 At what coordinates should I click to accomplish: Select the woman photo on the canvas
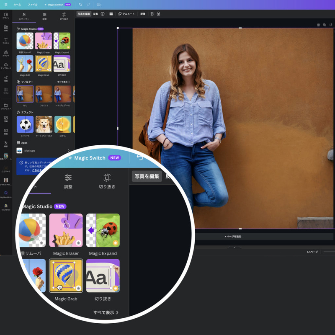coord(233,128)
